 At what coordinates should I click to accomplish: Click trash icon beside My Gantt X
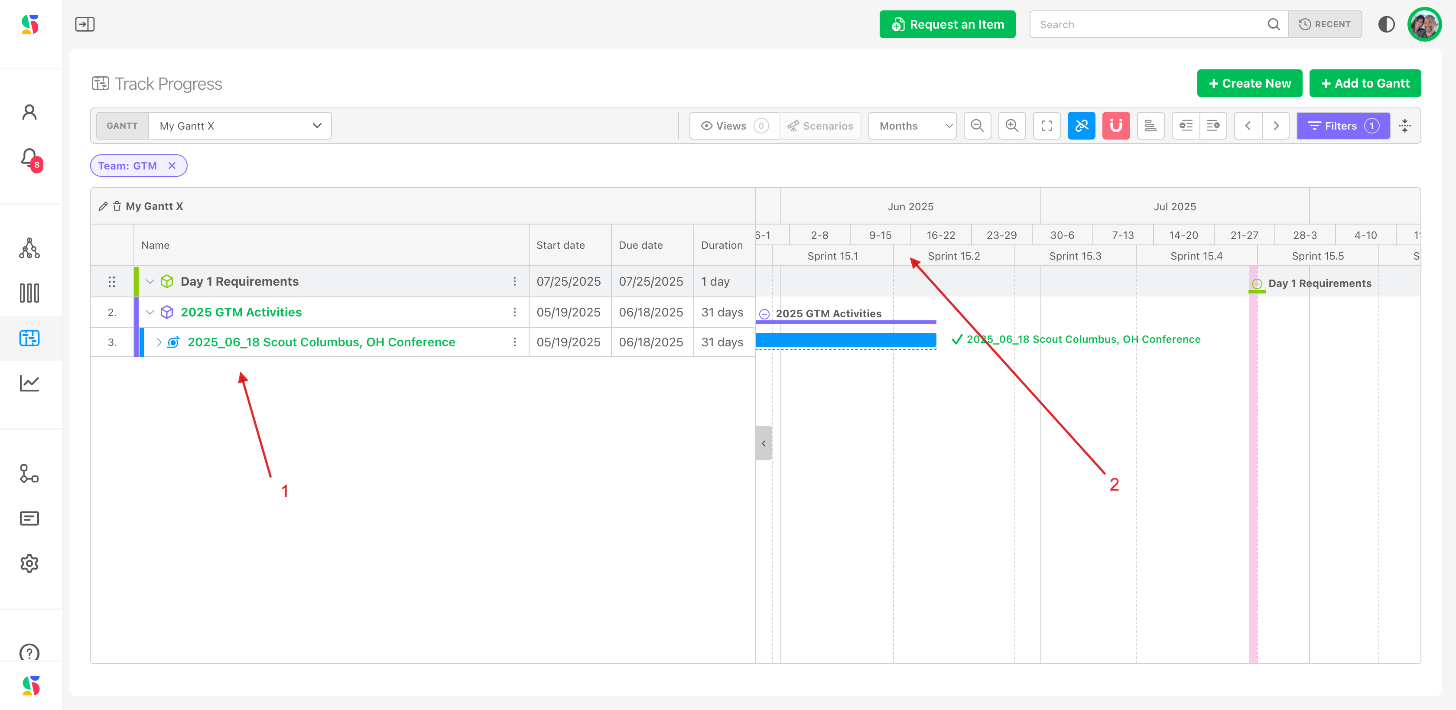117,206
